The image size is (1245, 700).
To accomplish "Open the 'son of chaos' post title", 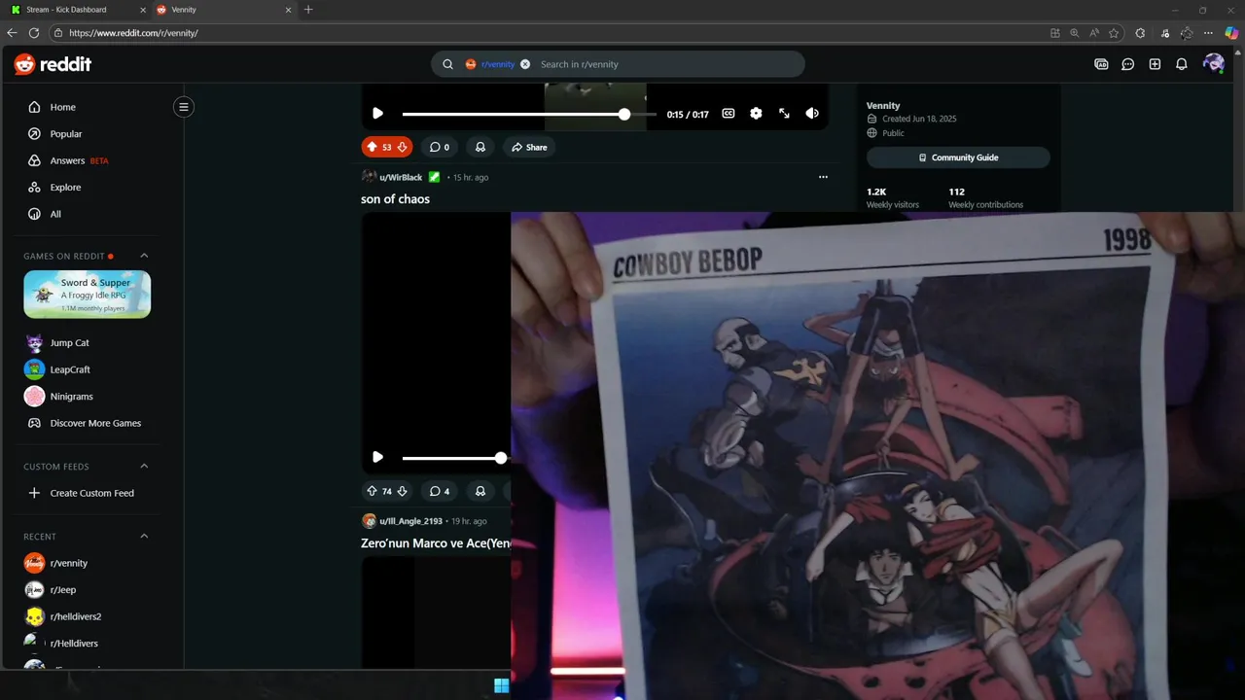I will tap(395, 199).
